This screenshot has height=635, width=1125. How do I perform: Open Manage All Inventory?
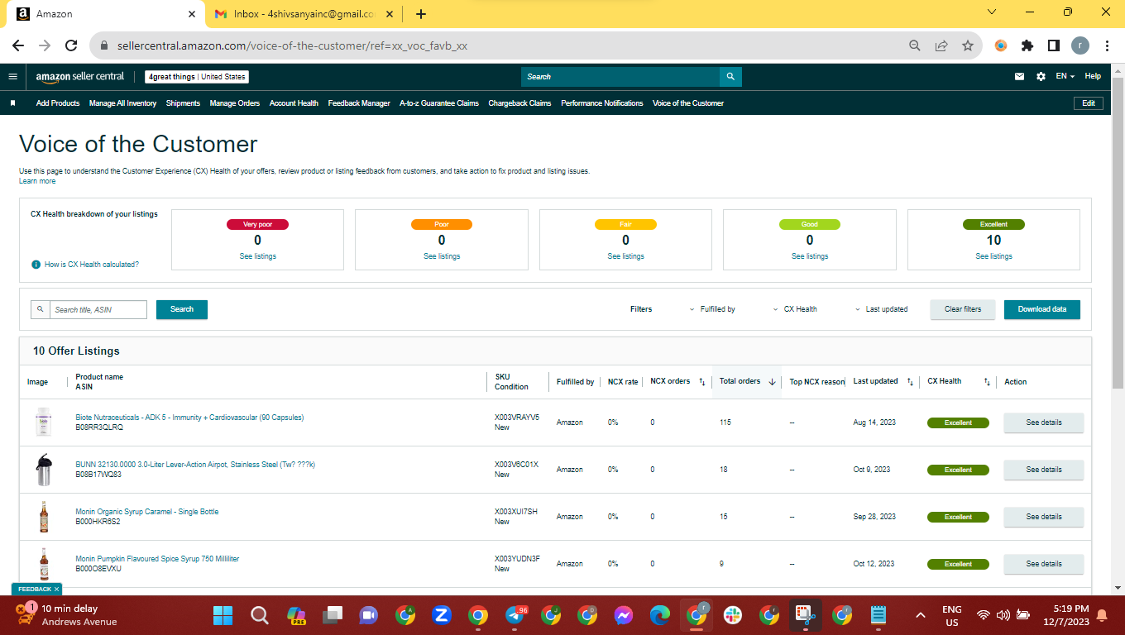(122, 103)
